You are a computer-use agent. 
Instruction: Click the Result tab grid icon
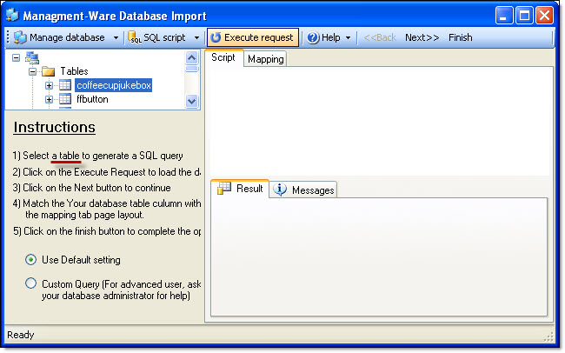pyautogui.click(x=224, y=188)
